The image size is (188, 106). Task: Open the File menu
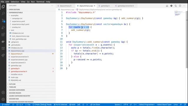[x=2, y=2]
